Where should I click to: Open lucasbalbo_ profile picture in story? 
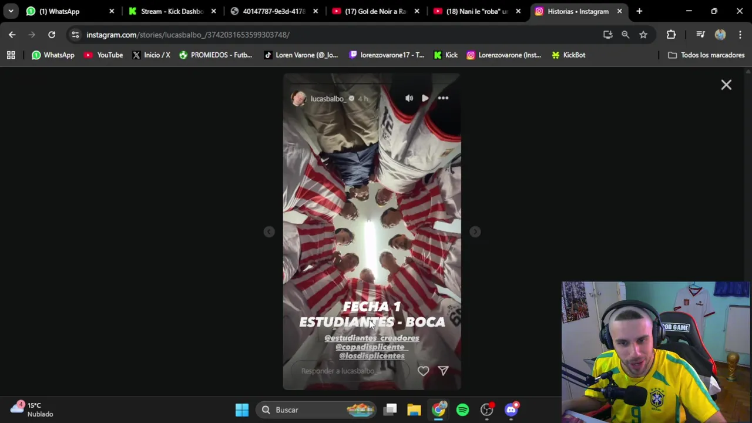pos(299,99)
